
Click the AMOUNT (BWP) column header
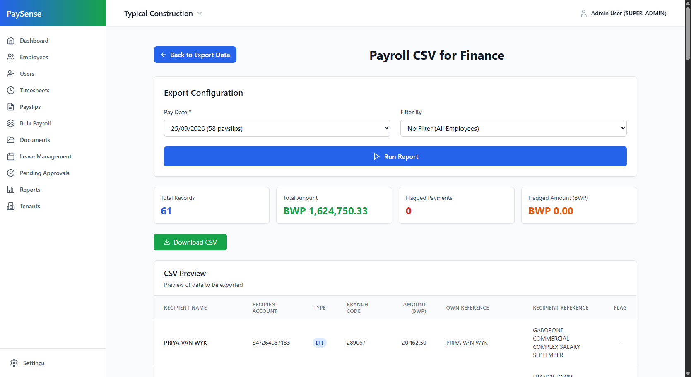pos(414,308)
